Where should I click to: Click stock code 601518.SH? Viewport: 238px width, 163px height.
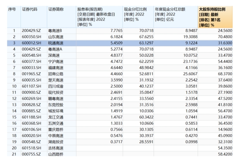[x=32, y=148]
